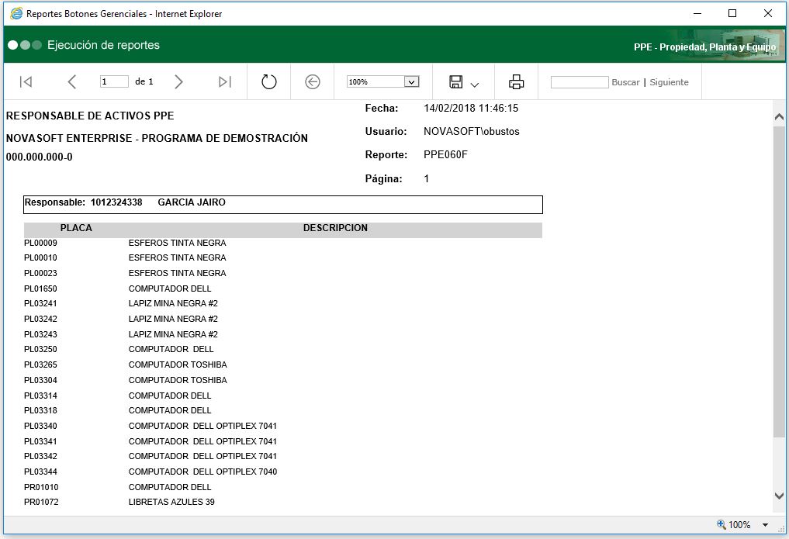Click the scrollbar up arrow
The image size is (789, 539).
click(779, 117)
